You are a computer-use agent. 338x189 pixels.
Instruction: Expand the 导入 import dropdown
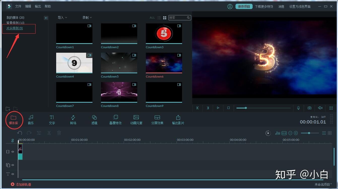[62, 18]
